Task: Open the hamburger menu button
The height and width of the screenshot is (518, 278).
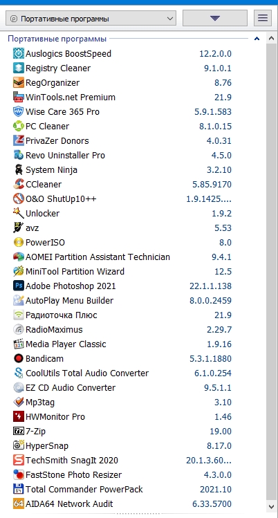Action: tap(263, 18)
